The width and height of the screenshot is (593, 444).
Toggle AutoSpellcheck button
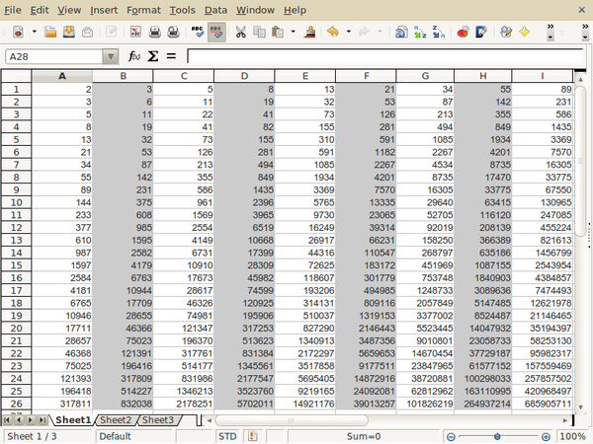click(216, 33)
